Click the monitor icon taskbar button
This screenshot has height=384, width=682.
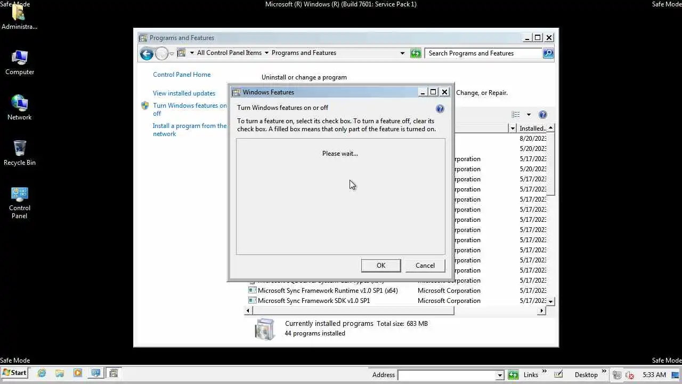click(x=96, y=373)
